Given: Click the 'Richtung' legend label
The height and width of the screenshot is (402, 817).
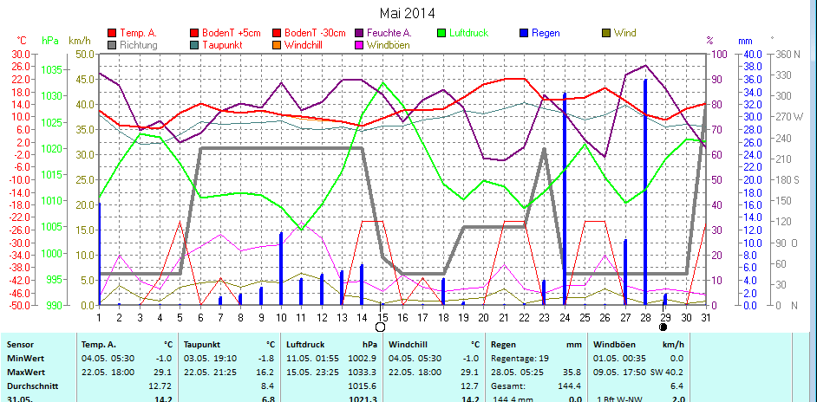Looking at the screenshot, I should click(x=139, y=45).
